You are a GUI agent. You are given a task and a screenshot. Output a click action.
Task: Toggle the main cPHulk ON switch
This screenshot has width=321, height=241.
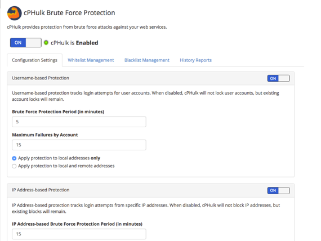pyautogui.click(x=26, y=43)
